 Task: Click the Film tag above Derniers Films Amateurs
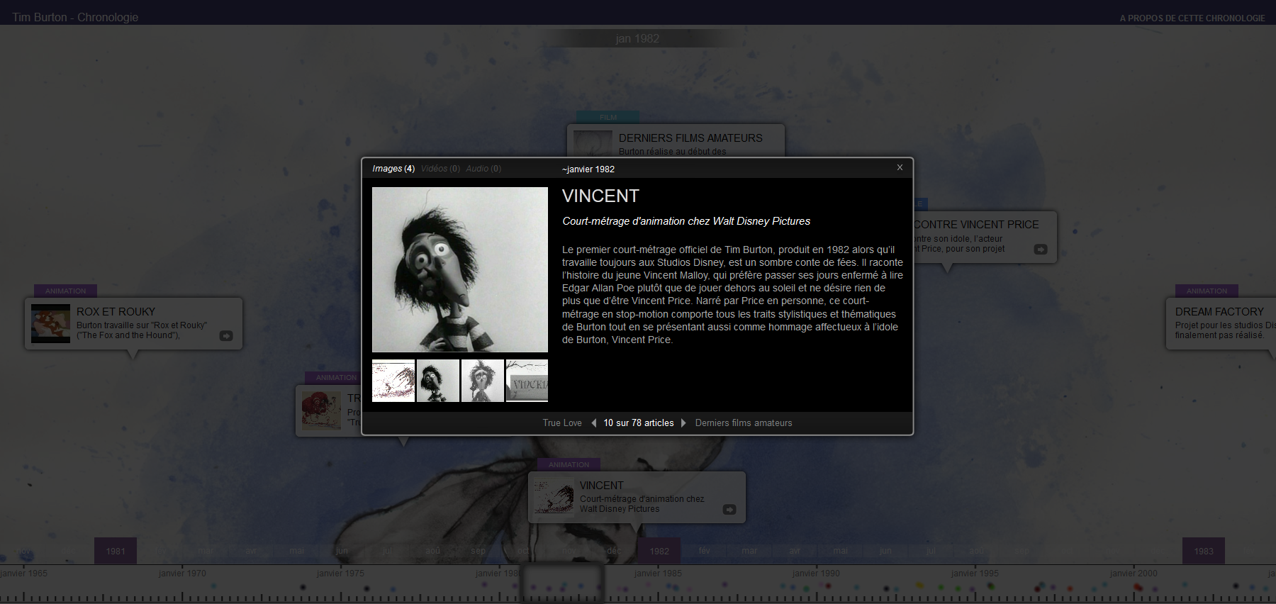tap(608, 118)
